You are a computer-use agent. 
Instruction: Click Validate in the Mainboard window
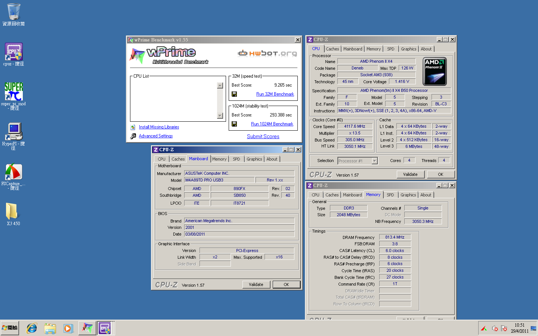[256, 284]
